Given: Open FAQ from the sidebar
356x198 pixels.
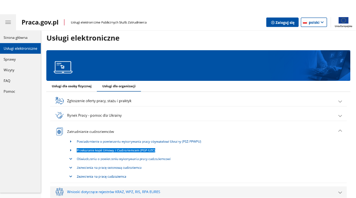Looking at the screenshot, I should (7, 81).
